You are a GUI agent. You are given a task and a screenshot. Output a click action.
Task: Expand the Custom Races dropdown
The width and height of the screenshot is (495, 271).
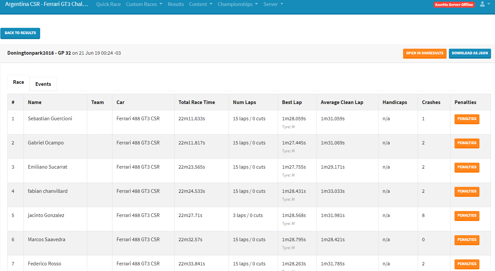point(144,4)
